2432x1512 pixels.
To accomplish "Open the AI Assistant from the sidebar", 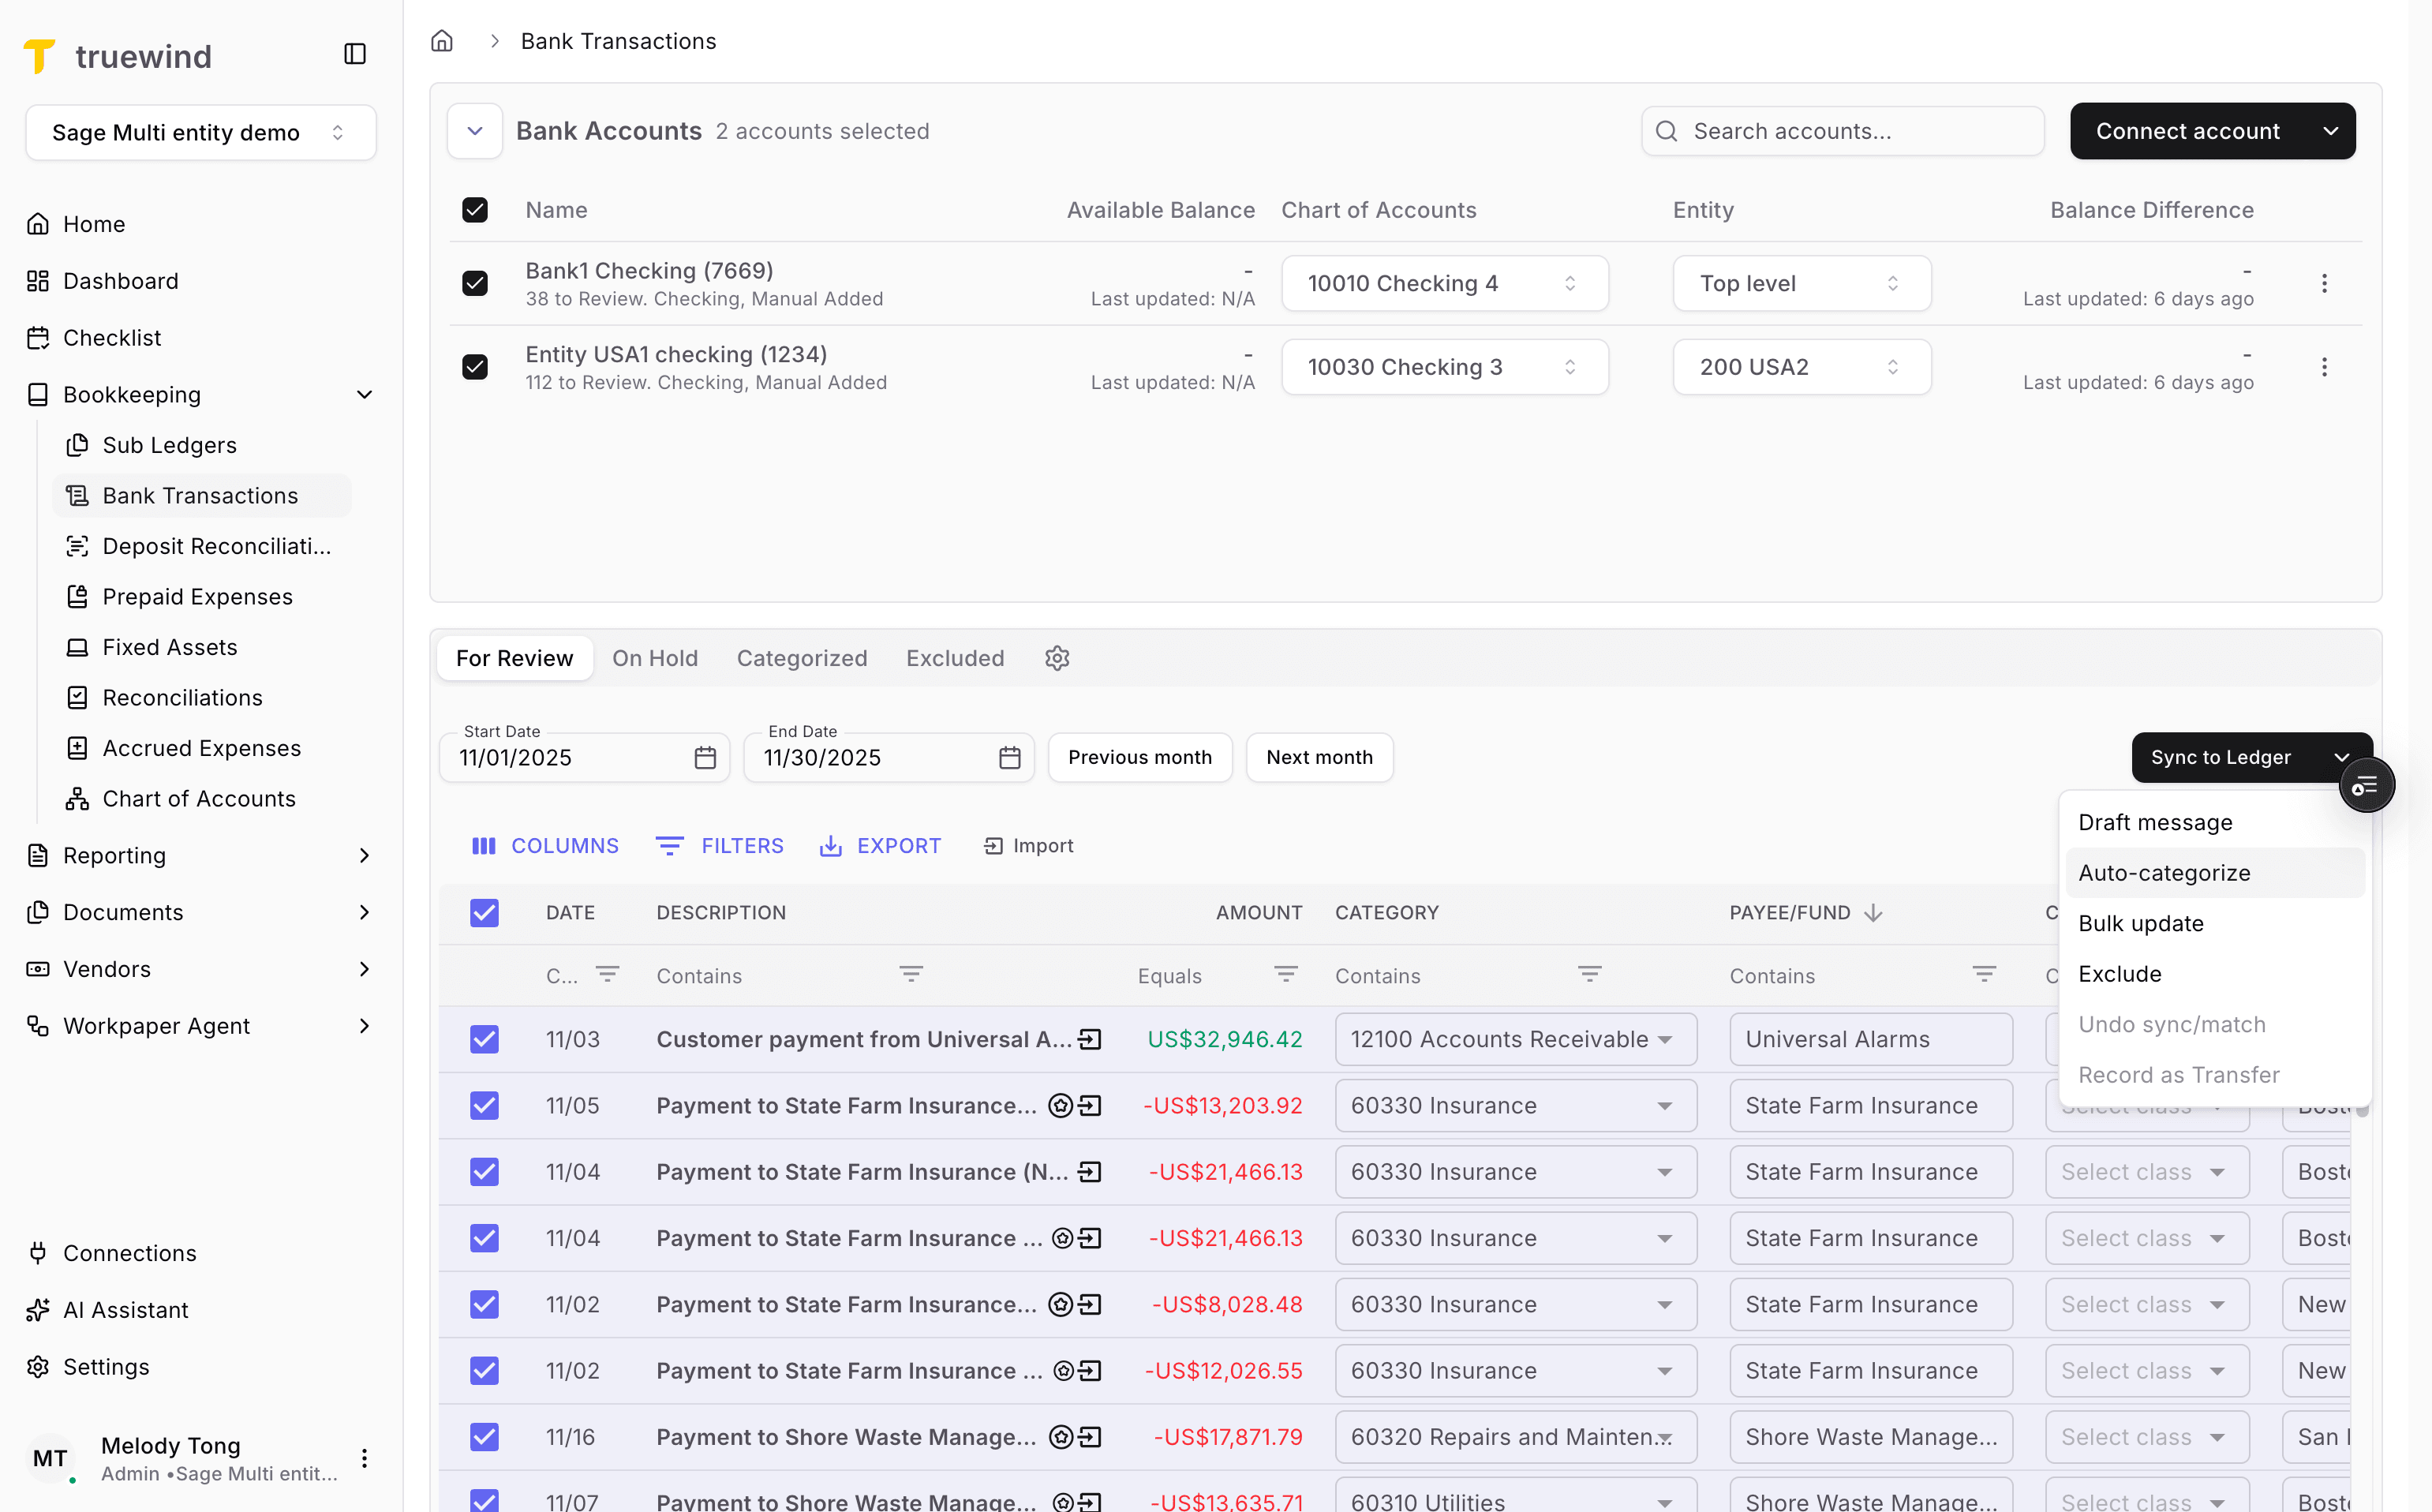I will click(125, 1310).
